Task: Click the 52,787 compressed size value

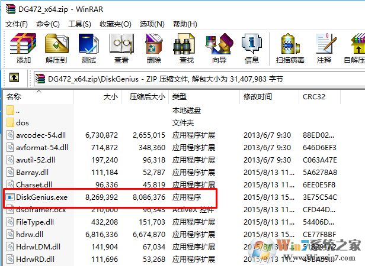Action: [x=154, y=173]
